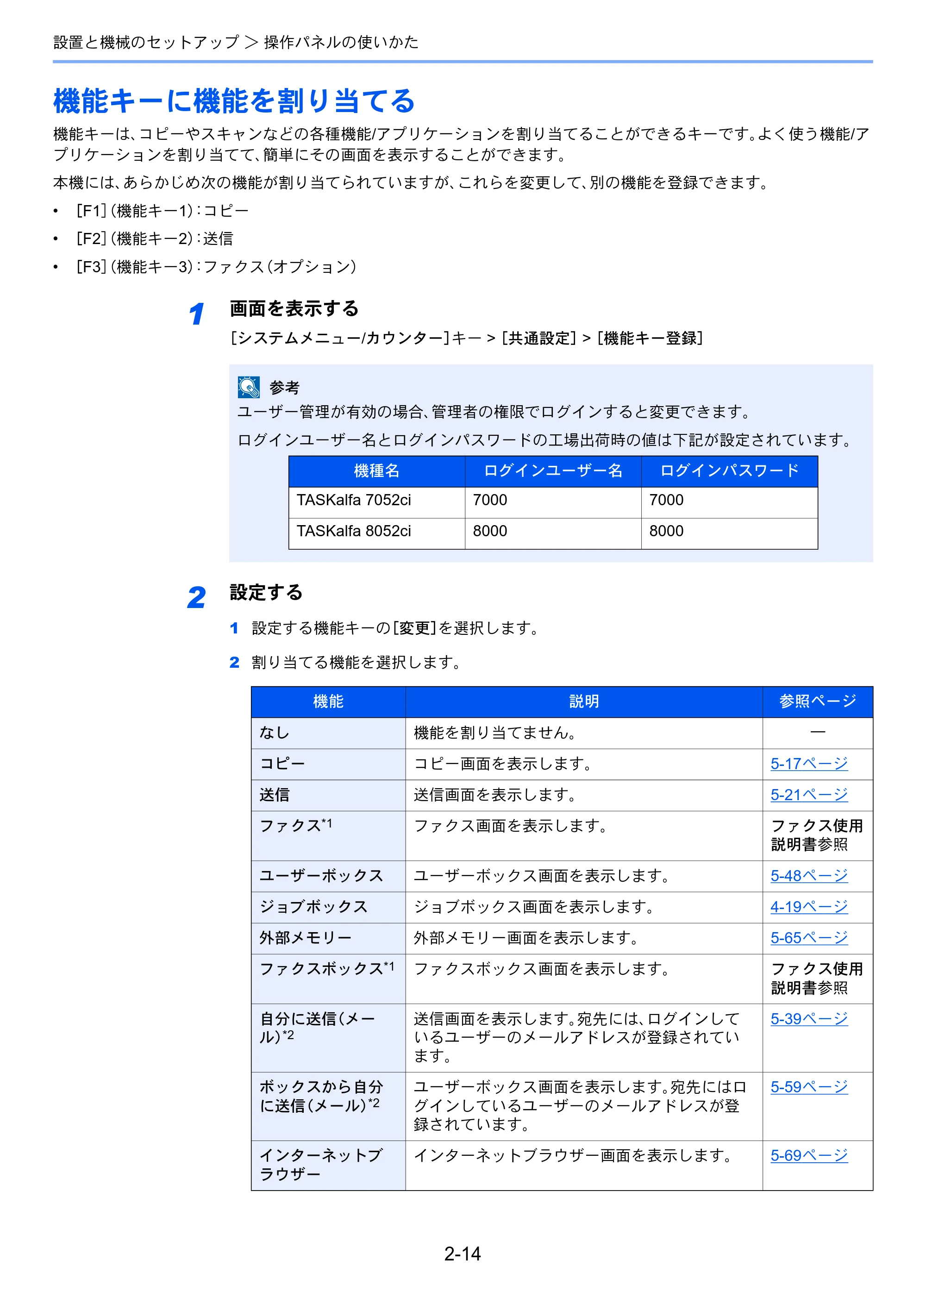
Task: Open the 5-21ページ link for 送信
Action: 808,794
